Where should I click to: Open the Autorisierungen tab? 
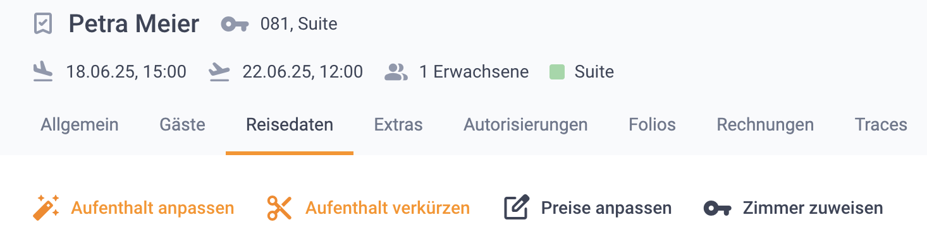[525, 125]
